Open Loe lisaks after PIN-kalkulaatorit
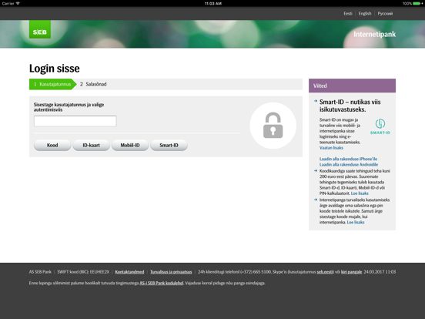 click(x=360, y=193)
